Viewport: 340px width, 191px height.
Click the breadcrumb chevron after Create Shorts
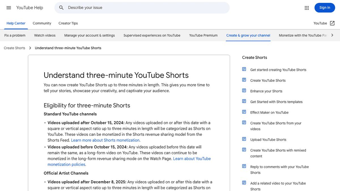coord(30,48)
